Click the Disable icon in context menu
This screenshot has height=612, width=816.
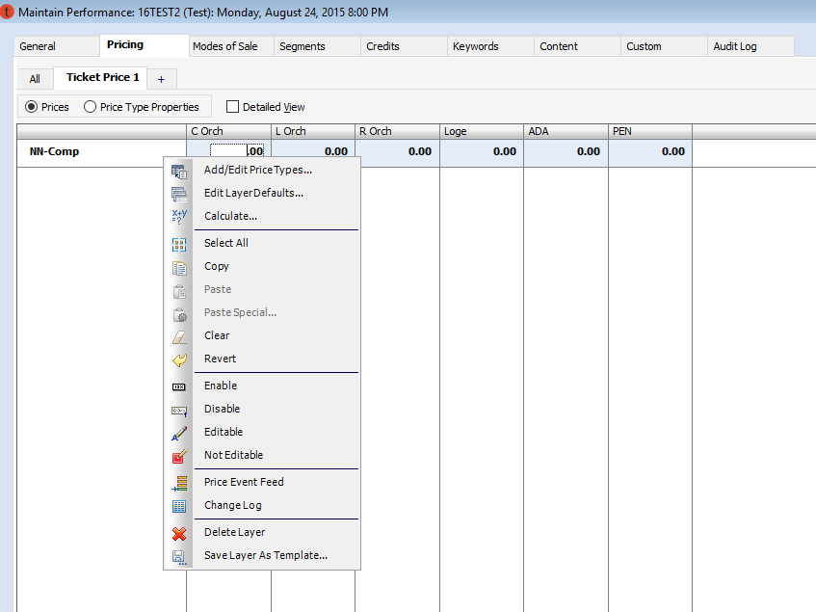[179, 412]
